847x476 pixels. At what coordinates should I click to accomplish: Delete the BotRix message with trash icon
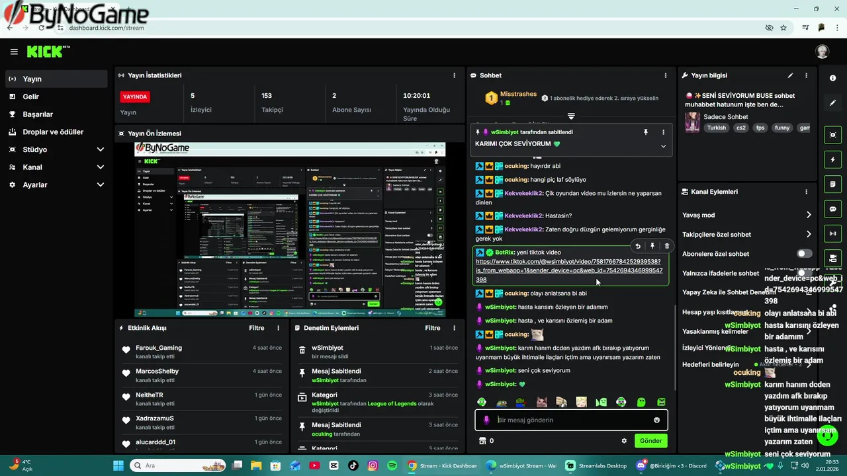pyautogui.click(x=666, y=246)
